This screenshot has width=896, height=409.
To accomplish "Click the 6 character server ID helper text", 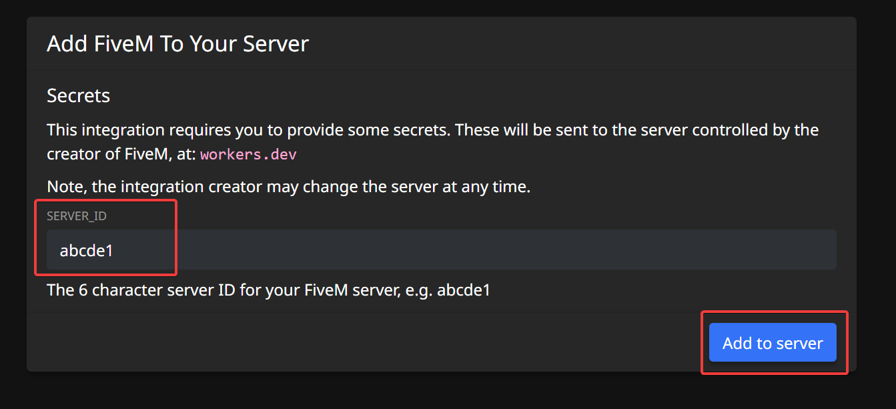I will [267, 290].
